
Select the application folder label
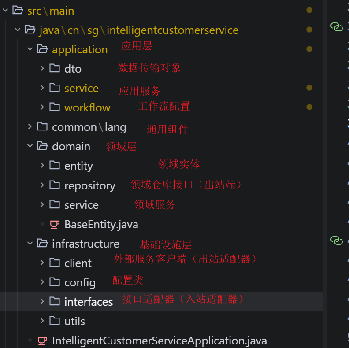(80, 49)
